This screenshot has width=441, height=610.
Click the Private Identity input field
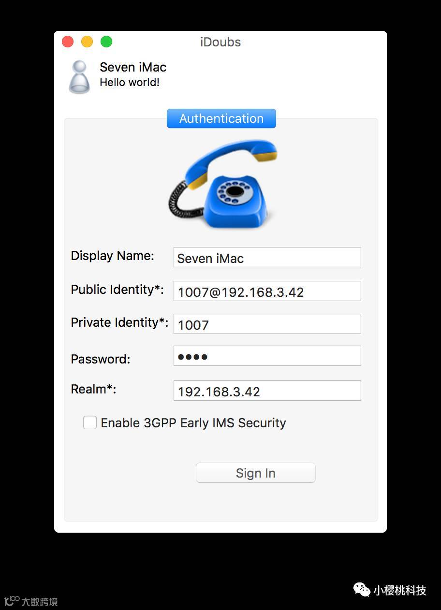pyautogui.click(x=267, y=324)
